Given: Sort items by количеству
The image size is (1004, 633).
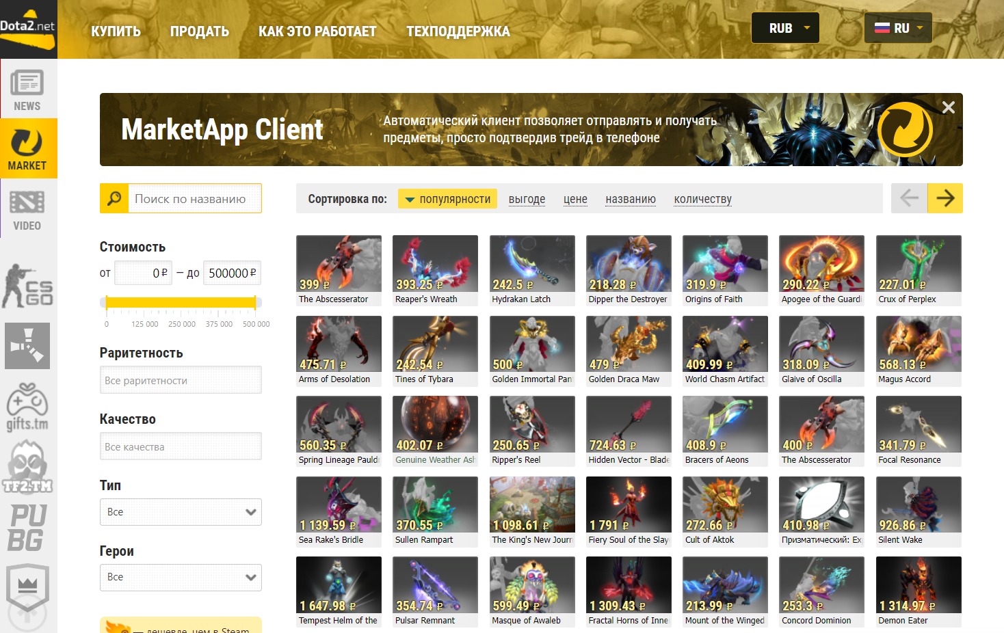Looking at the screenshot, I should coord(702,199).
